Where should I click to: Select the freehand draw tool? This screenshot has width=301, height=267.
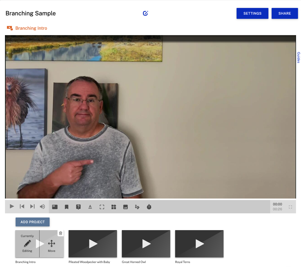137,207
